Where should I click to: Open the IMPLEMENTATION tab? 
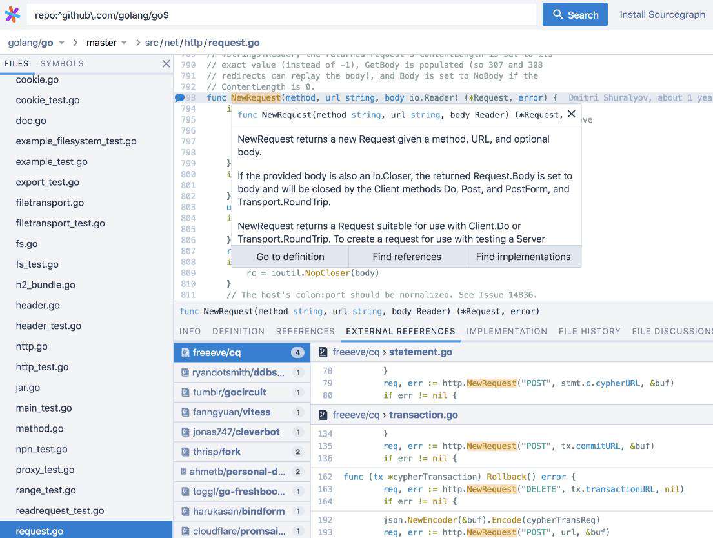point(507,331)
